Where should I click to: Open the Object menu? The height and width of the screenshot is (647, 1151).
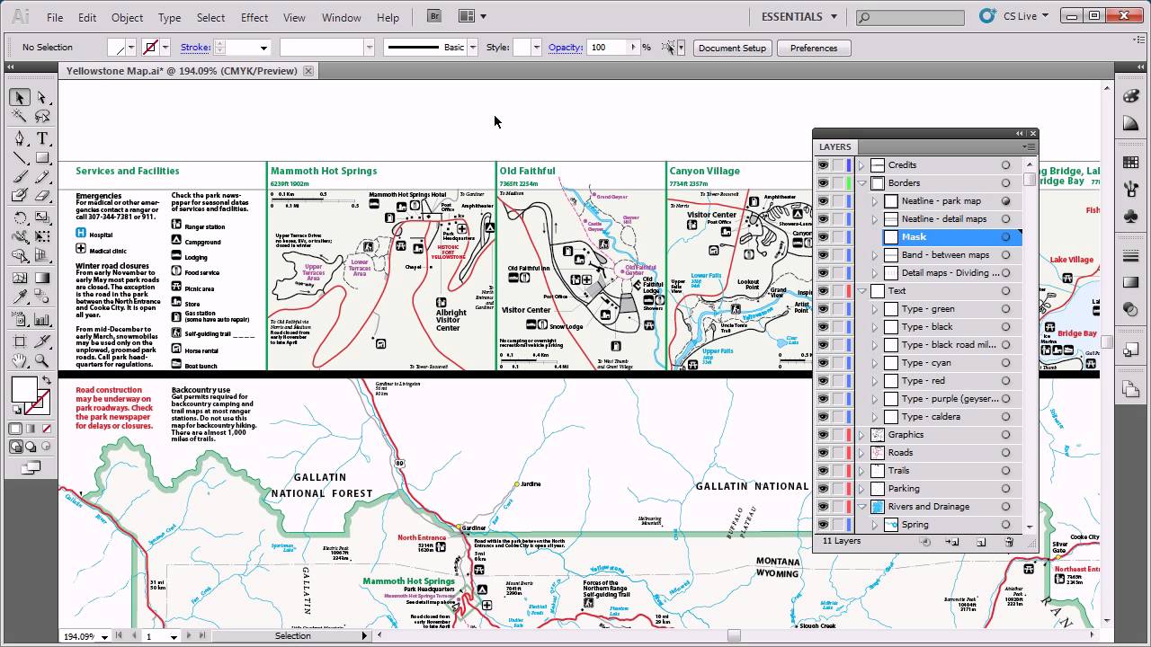[x=127, y=17]
